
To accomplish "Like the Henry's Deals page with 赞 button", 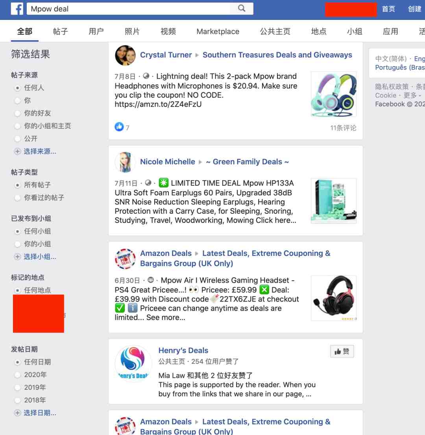I will coord(342,352).
